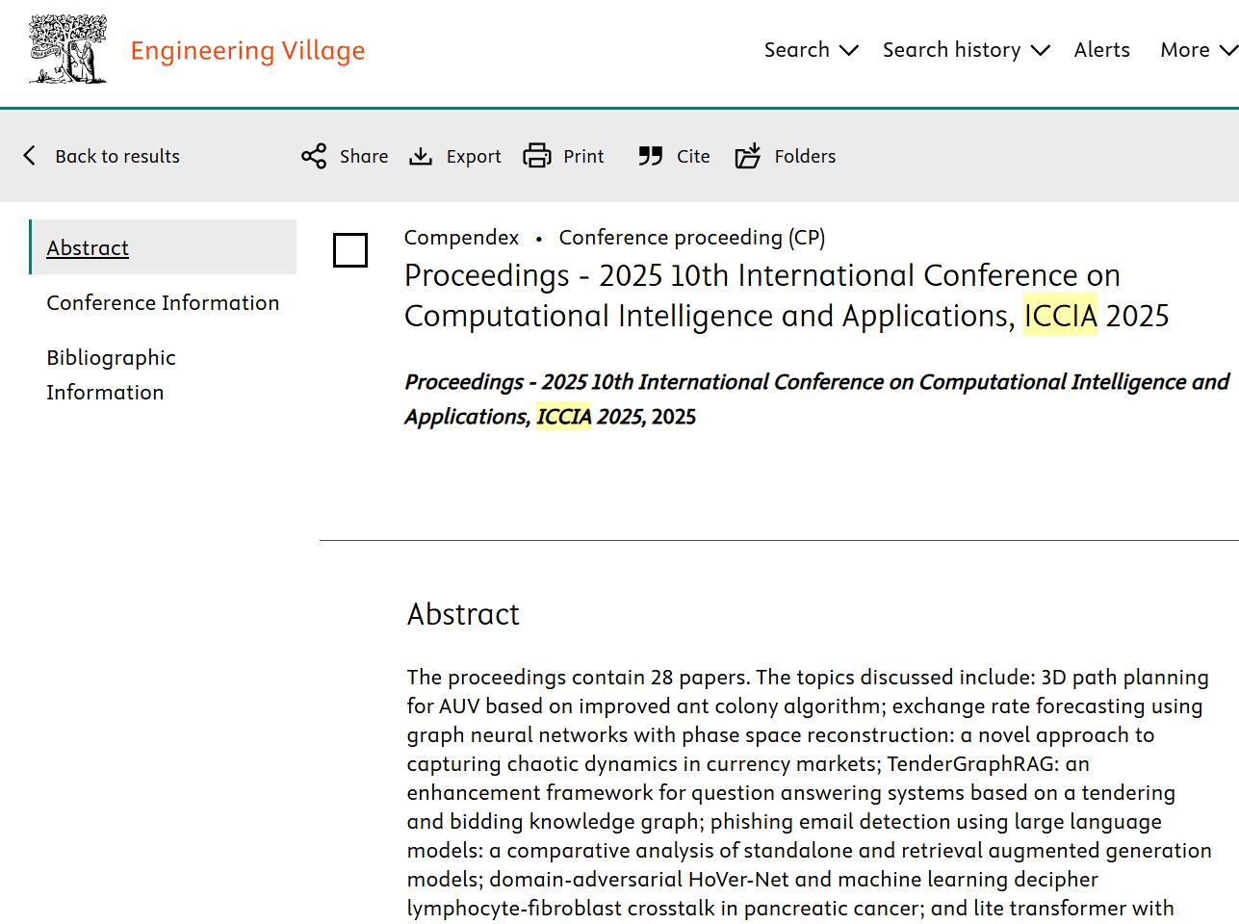
Task: Select the record checkbox beside the title
Action: pyautogui.click(x=349, y=250)
